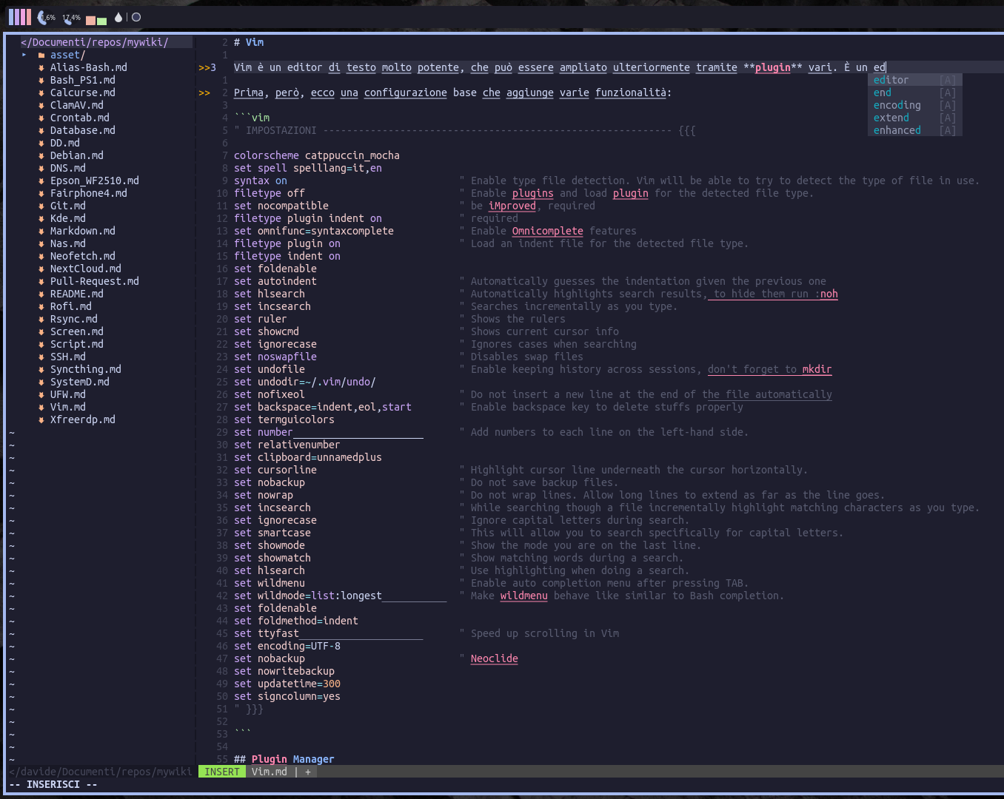Click the markdown icon beside Alias-Bash.md

(x=41, y=67)
